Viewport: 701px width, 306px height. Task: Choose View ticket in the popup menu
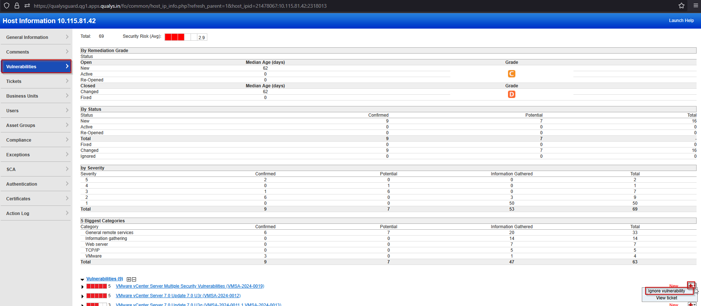click(x=666, y=298)
